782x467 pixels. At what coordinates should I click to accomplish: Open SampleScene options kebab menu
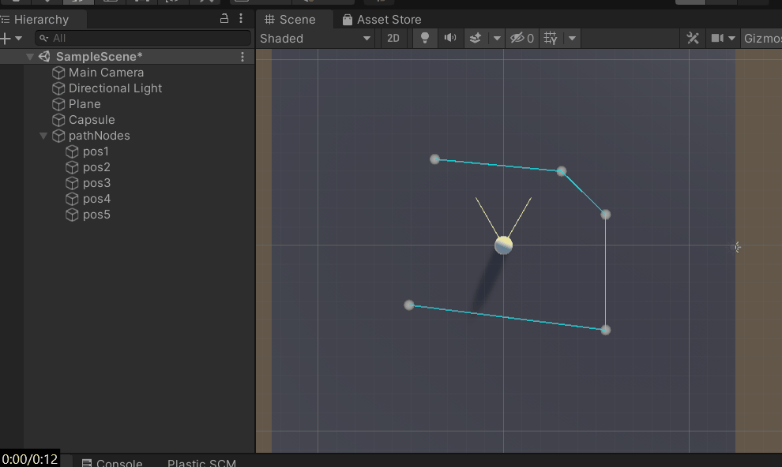click(242, 57)
